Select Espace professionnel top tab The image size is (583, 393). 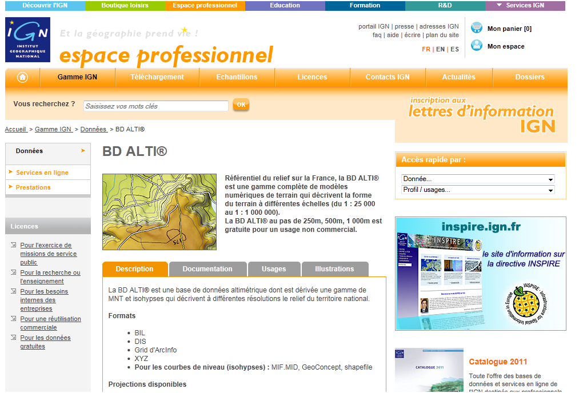(x=205, y=5)
